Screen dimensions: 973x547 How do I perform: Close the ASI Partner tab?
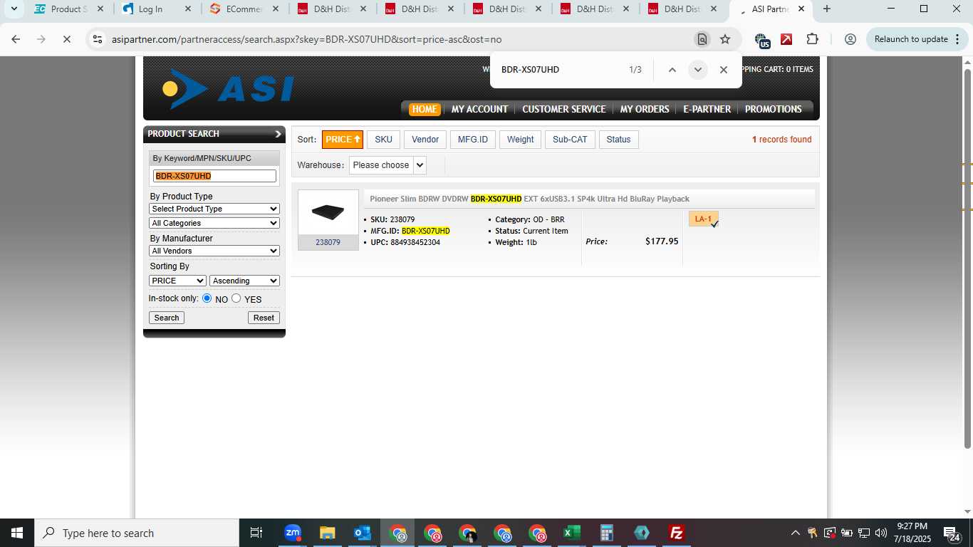coord(801,9)
